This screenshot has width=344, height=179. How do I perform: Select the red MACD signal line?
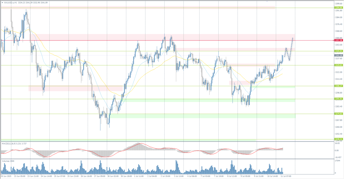pyautogui.click(x=141, y=144)
